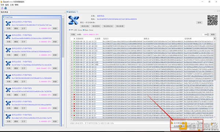220x132 pixels.
Task: Click the green check icon in transaction row 1
Action: coord(74,41)
